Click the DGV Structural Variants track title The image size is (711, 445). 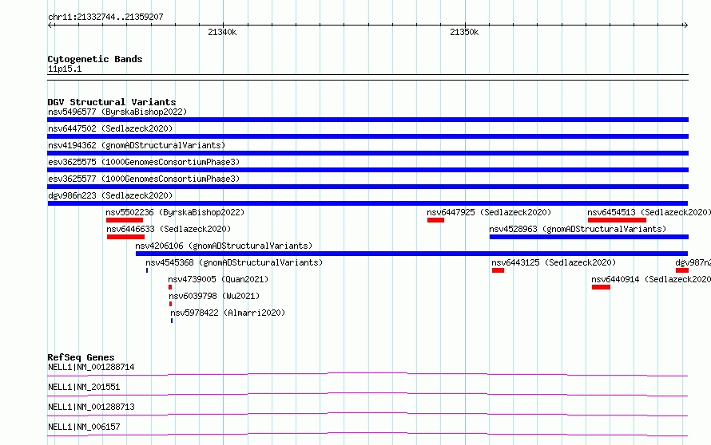tap(112, 102)
